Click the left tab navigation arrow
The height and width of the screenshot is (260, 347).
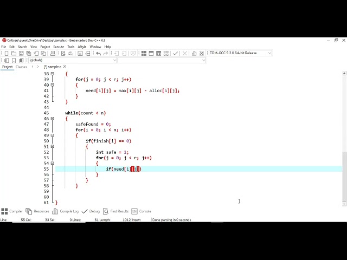(33, 67)
